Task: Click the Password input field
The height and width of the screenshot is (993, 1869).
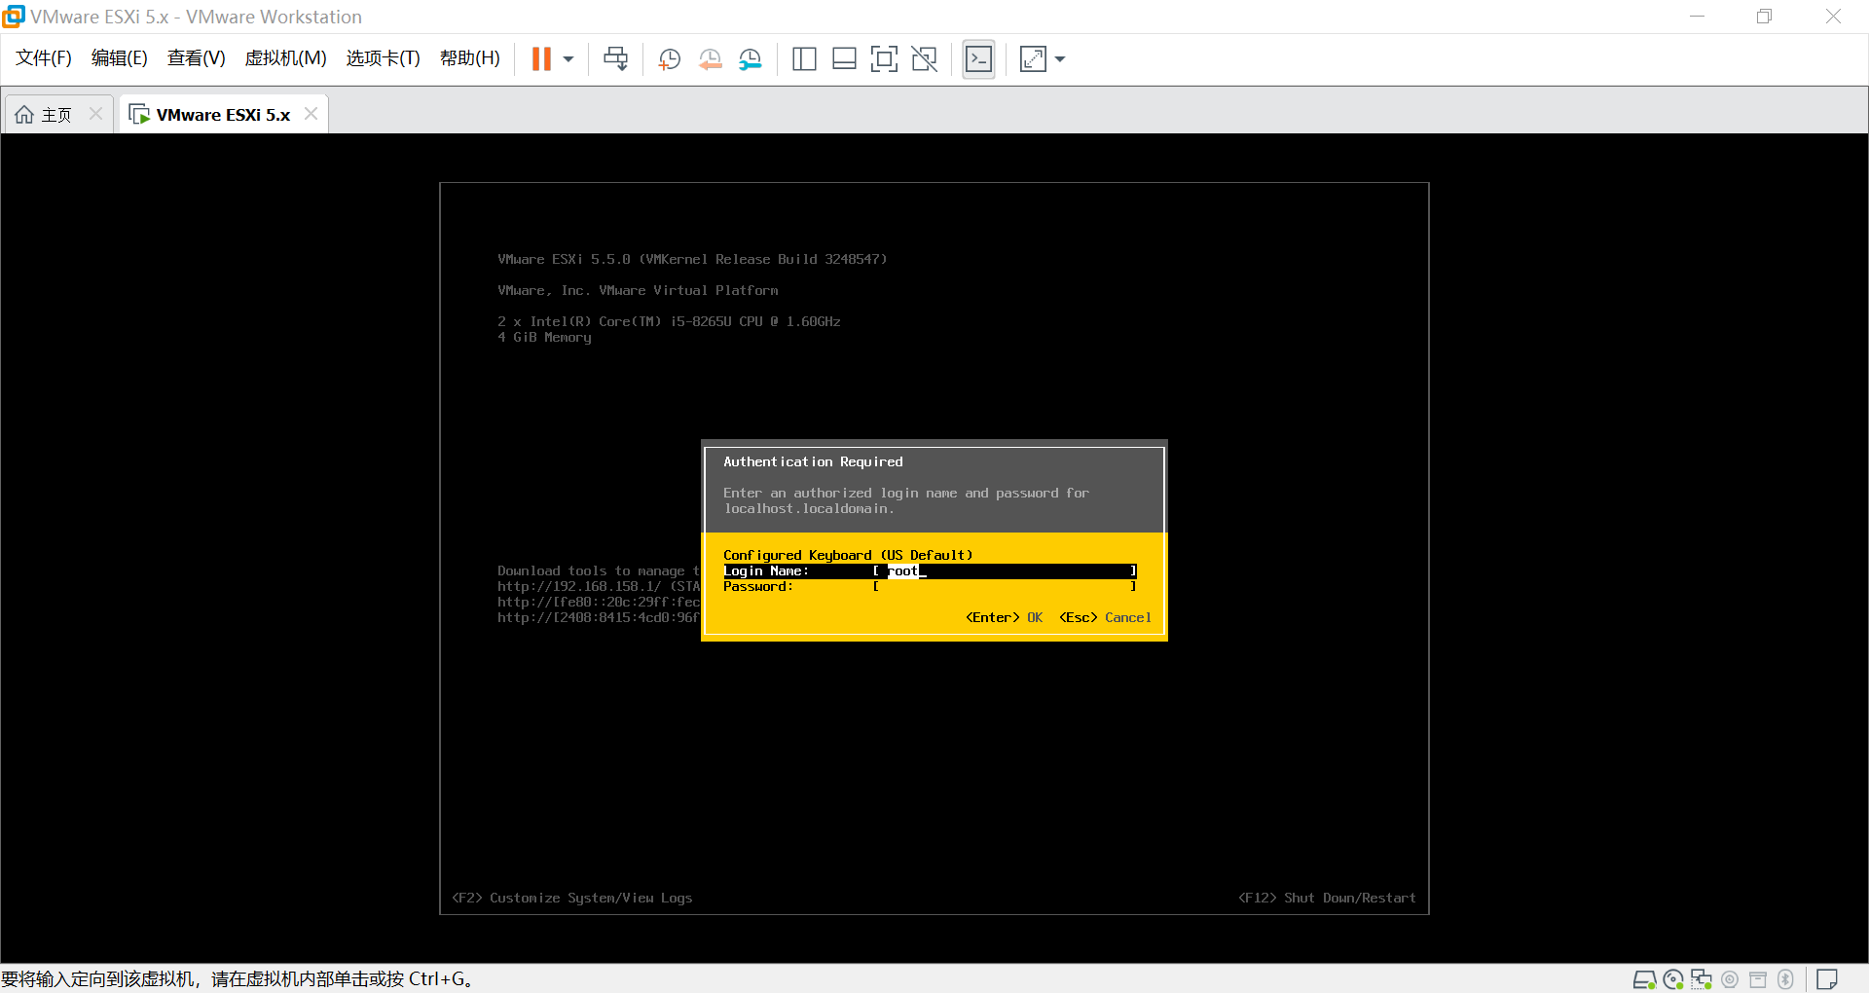Action: (x=1003, y=587)
